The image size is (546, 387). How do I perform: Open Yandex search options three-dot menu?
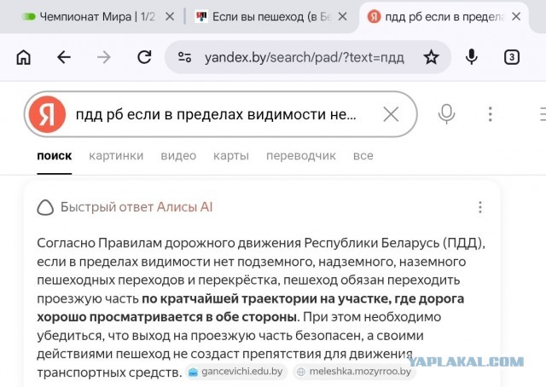491,114
